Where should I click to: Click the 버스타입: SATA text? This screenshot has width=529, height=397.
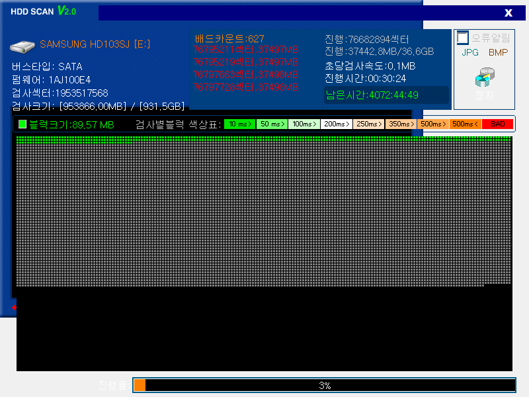coord(47,67)
